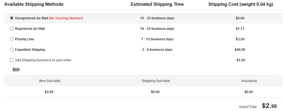Screen dimensions: 283x111
Task: Click the 15 - 35 business days estimate
Action: pos(157,18)
